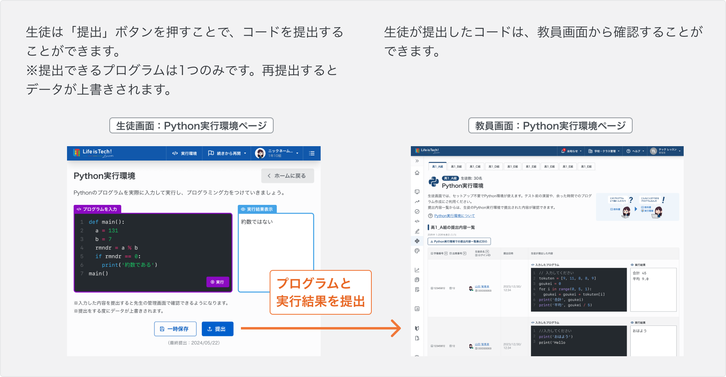The width and height of the screenshot is (726, 377).
Task: Click Life is Tech logo in student screen
Action: [93, 153]
